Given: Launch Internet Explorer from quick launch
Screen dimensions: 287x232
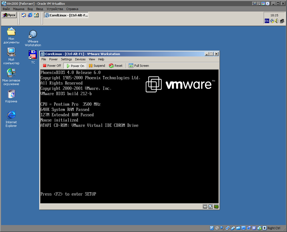Looking at the screenshot, I should click(x=30, y=15).
